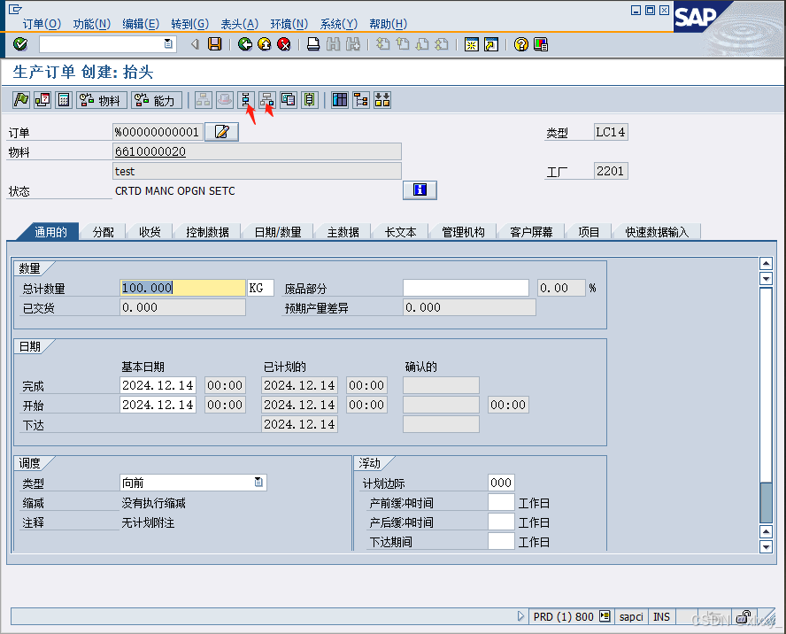This screenshot has width=786, height=634.
Task: Open the 转到(G) menu
Action: (190, 24)
